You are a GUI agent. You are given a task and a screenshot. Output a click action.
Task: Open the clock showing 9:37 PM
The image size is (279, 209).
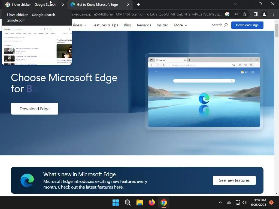pyautogui.click(x=258, y=202)
